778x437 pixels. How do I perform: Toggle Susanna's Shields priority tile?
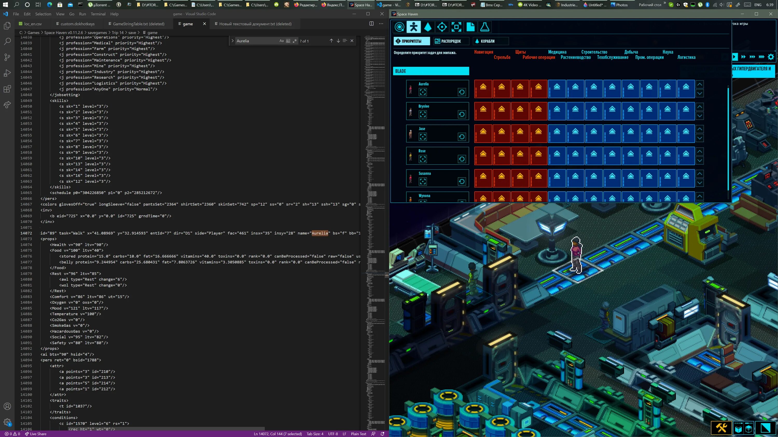(x=520, y=178)
